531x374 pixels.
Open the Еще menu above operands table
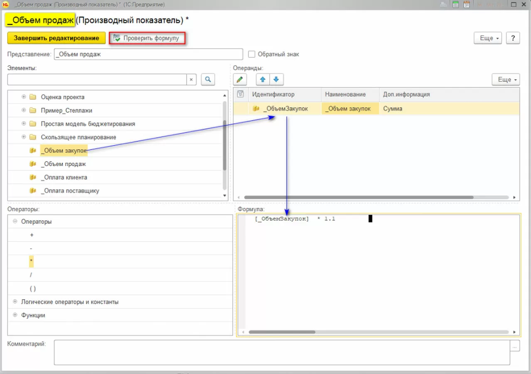(x=505, y=79)
